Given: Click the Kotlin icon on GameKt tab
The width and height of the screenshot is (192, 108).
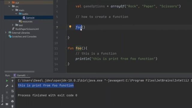Looking at the screenshot, I should 15,75.
